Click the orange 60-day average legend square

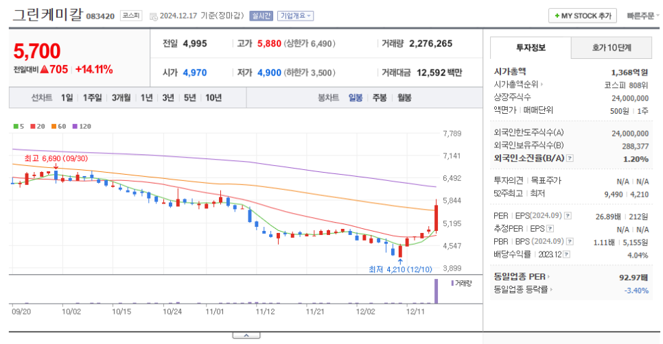coord(54,126)
